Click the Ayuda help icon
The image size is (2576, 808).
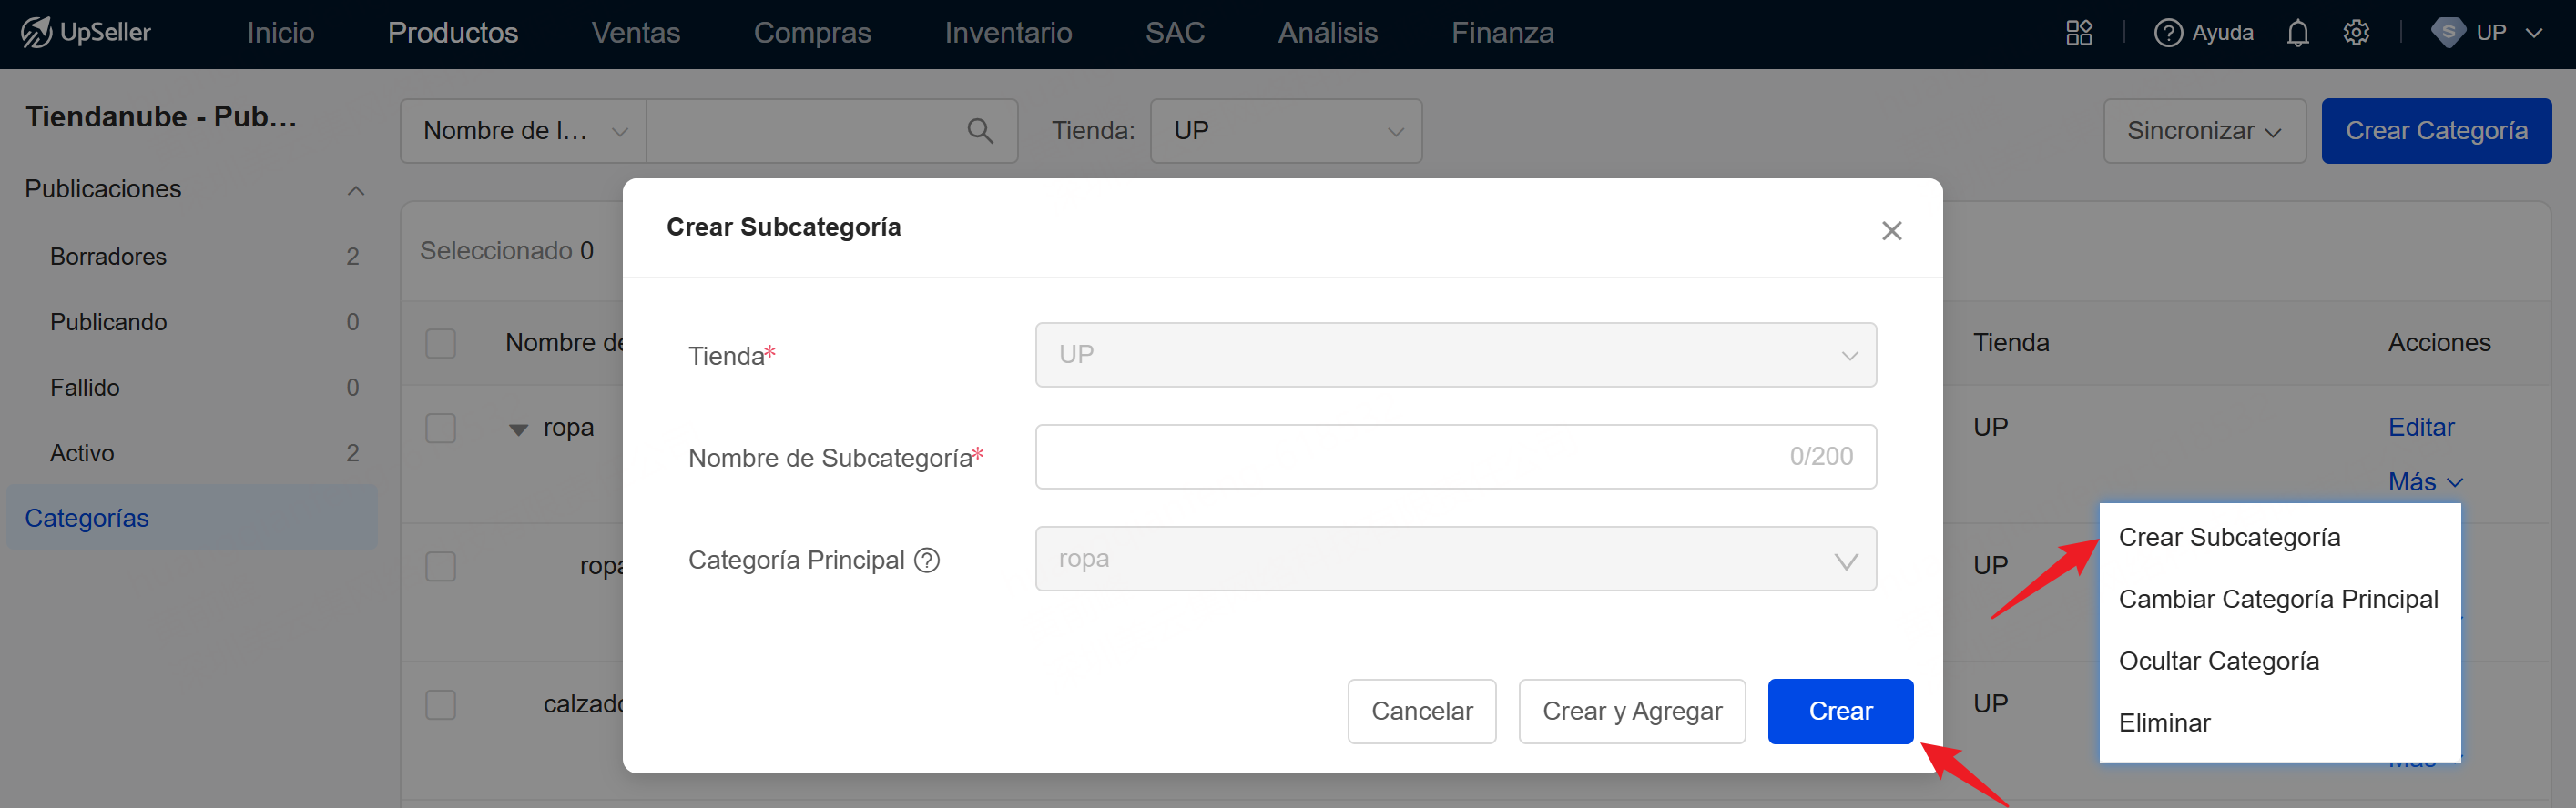click(2167, 33)
